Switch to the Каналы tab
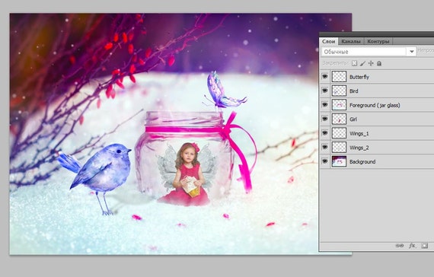 tap(351, 41)
